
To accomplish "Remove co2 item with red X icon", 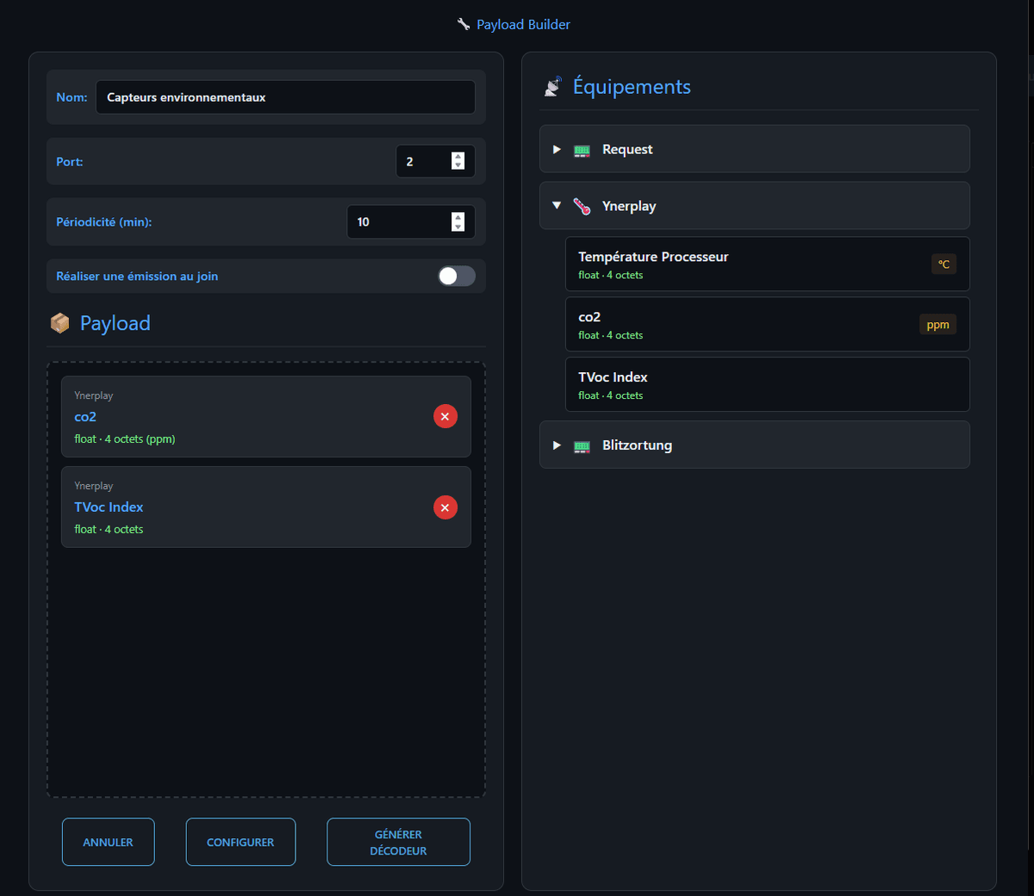I will point(445,416).
